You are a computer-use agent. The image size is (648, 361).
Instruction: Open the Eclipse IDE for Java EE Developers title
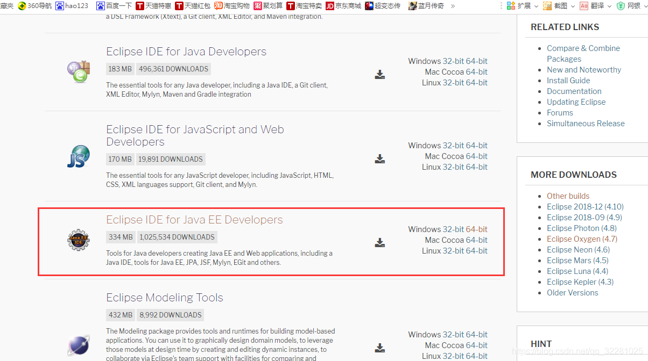pyautogui.click(x=194, y=220)
